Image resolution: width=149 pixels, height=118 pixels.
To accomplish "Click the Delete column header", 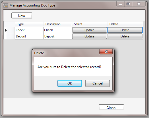I will [125, 24].
